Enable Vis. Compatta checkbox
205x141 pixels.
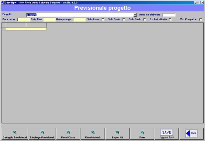tap(201, 20)
